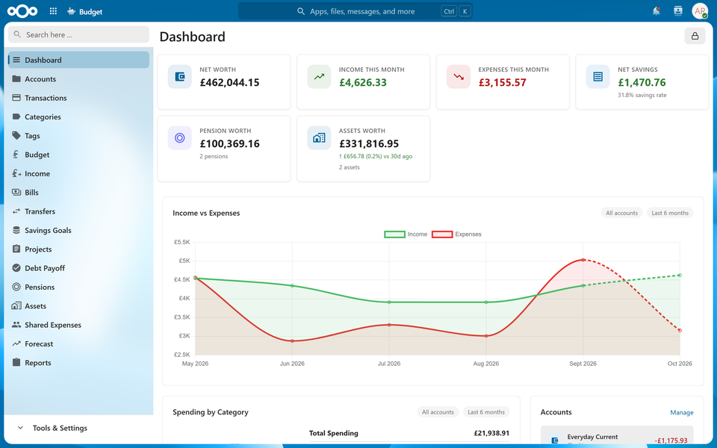Open the user avatar menu
Viewport: 717px width, 448px height.
point(700,11)
